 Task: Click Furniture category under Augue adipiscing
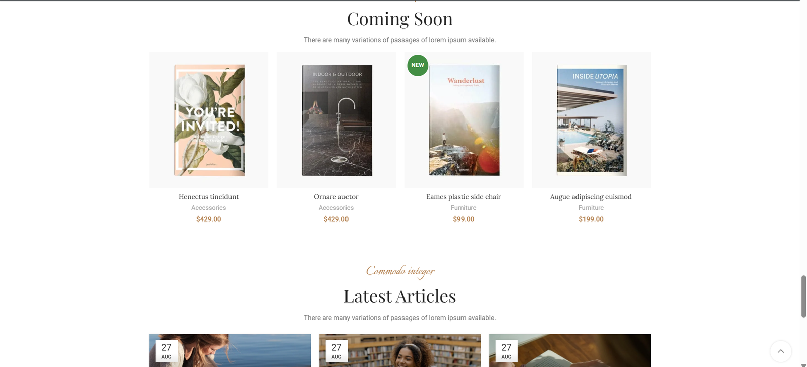(x=591, y=208)
